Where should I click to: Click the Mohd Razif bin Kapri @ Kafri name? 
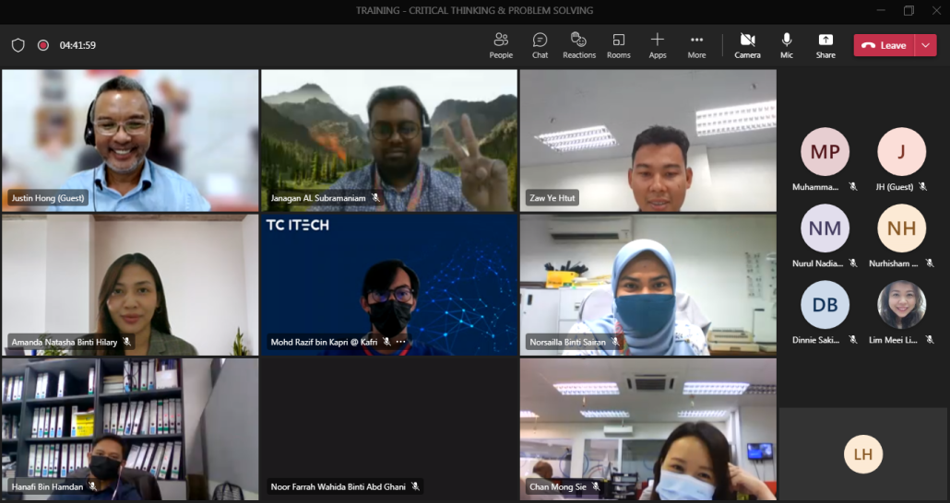tap(324, 342)
